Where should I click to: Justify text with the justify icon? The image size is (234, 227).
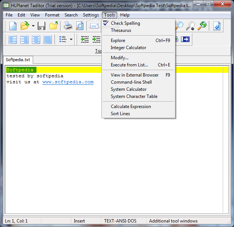[48, 39]
